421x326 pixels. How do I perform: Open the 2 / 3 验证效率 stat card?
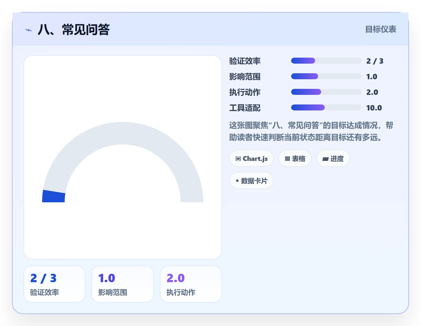click(x=54, y=284)
